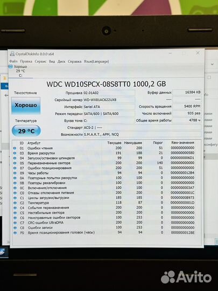Close the CrystalDiskInfo window

[x=198, y=53]
